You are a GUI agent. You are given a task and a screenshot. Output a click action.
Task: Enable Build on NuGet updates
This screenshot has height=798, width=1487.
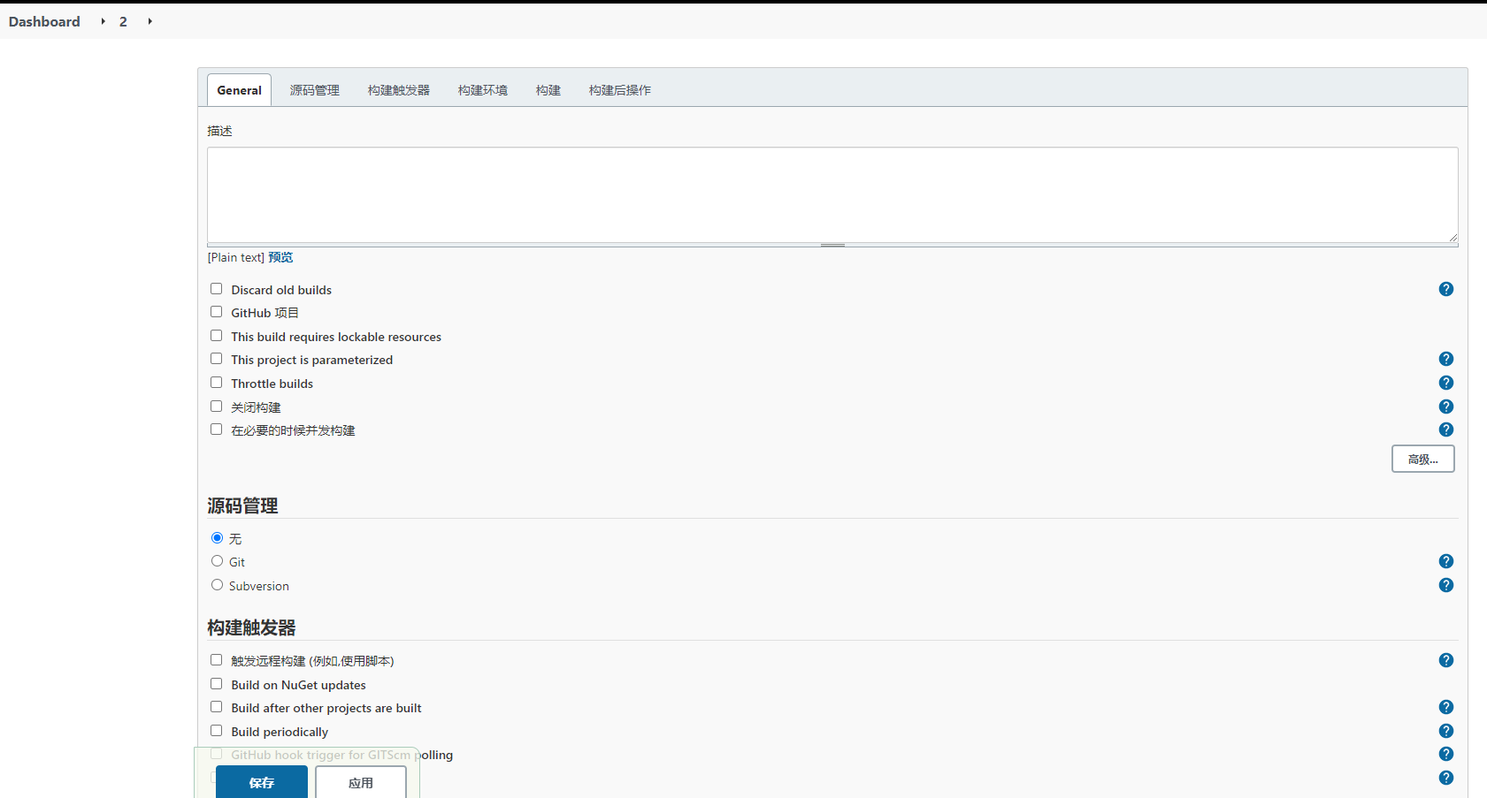click(216, 684)
